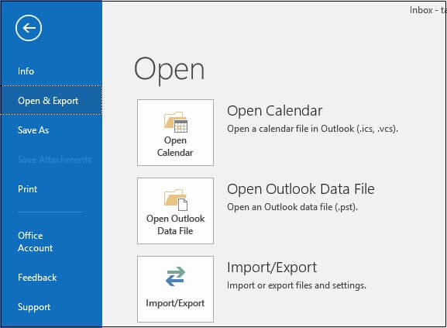This screenshot has width=447, height=328.
Task: Open the Support page
Action: [34, 307]
